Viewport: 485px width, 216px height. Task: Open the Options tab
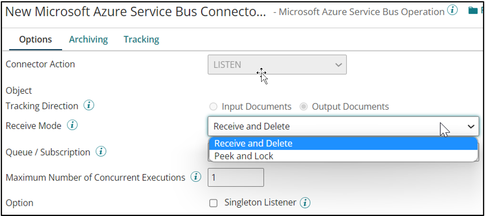click(35, 40)
